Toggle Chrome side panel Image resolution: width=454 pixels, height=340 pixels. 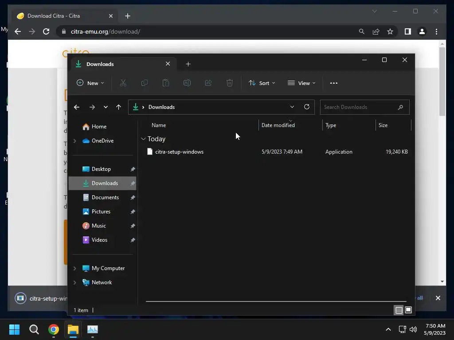click(x=408, y=31)
